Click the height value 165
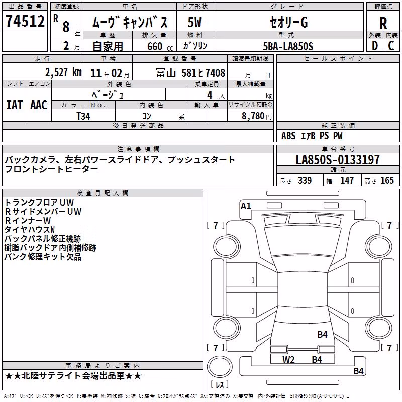The width and height of the screenshot is (402, 402). click(387, 180)
